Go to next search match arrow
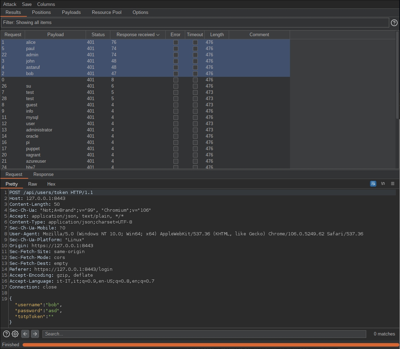This screenshot has height=349, width=400. (x=35, y=334)
